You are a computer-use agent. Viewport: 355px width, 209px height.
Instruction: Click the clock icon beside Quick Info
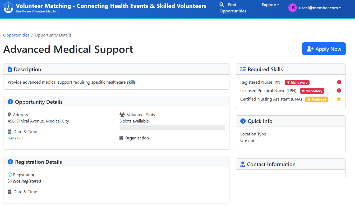tap(243, 121)
